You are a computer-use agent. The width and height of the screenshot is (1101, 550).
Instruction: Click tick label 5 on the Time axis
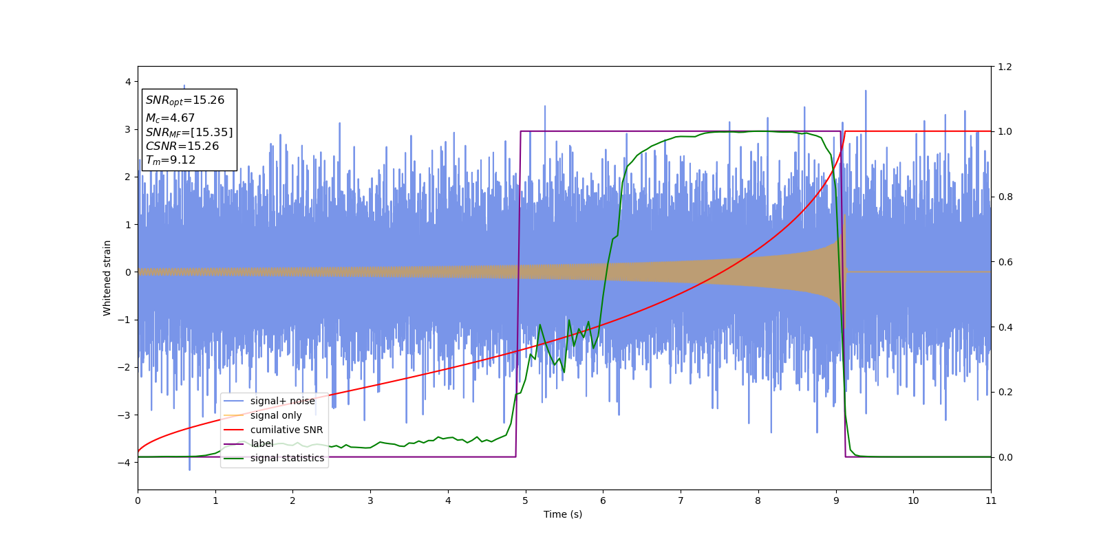[x=526, y=500]
